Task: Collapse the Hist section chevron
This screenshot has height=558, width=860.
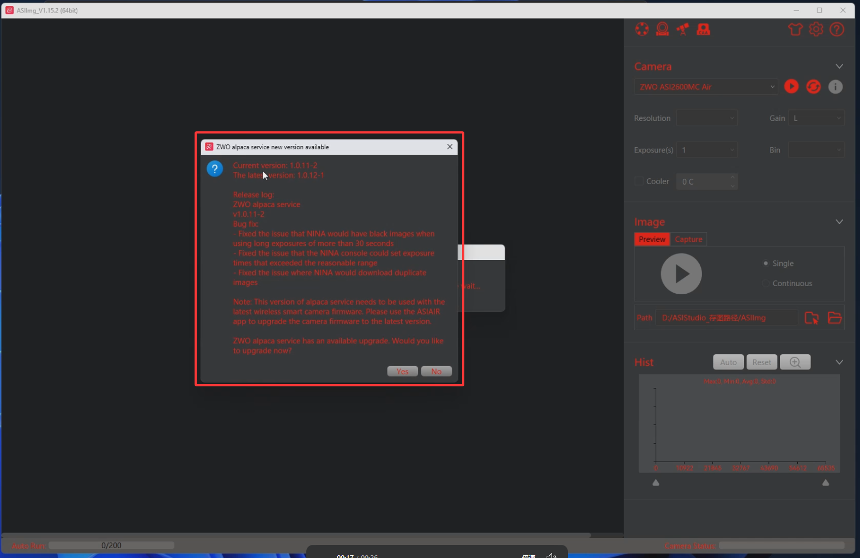Action: (839, 362)
